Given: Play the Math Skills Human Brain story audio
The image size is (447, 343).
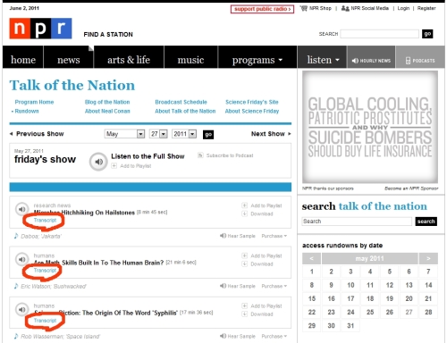Looking at the screenshot, I should tap(21, 259).
